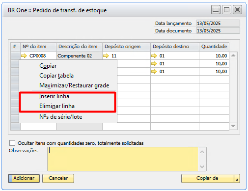Click the Observações scroll up arrow

coord(202,152)
